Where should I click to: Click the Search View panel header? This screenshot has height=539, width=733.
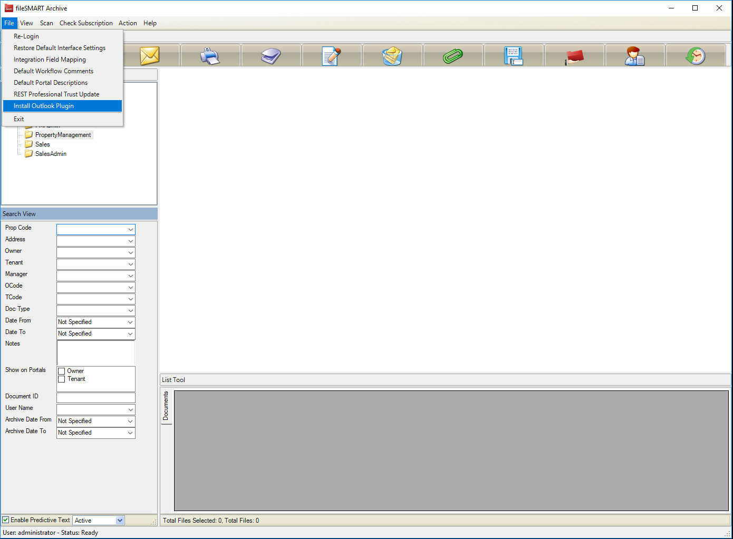79,214
